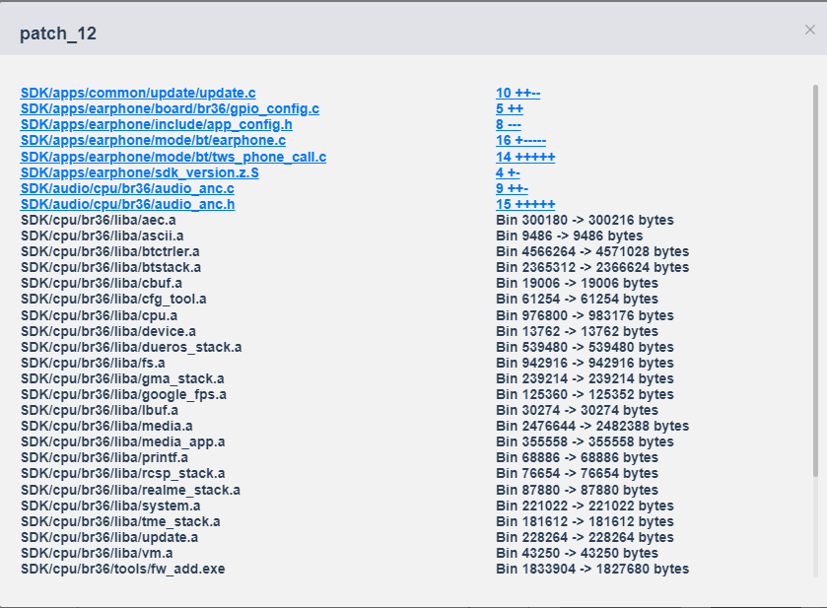Viewport: 827px width, 608px height.
Task: Click the patch_12 dialog title
Action: pos(58,34)
